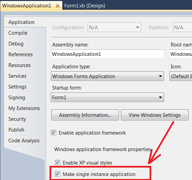This screenshot has width=192, height=180.
Task: Click the Assembly Information button
Action: [85, 115]
